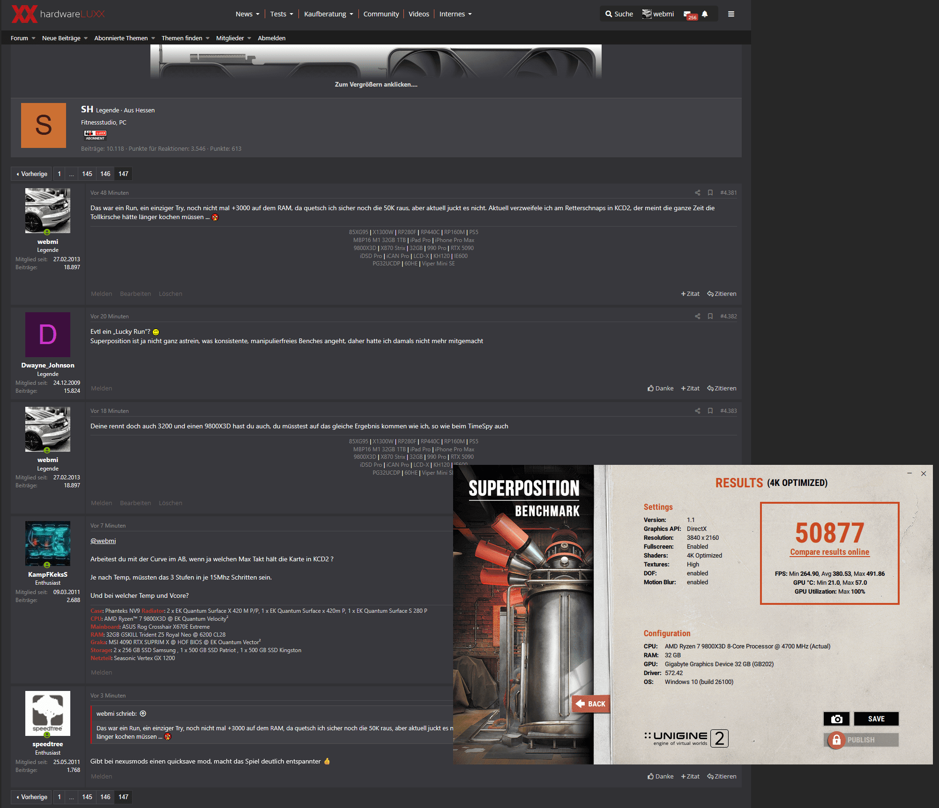This screenshot has width=939, height=808.
Task: Open the hamburger menu icon
Action: coord(731,14)
